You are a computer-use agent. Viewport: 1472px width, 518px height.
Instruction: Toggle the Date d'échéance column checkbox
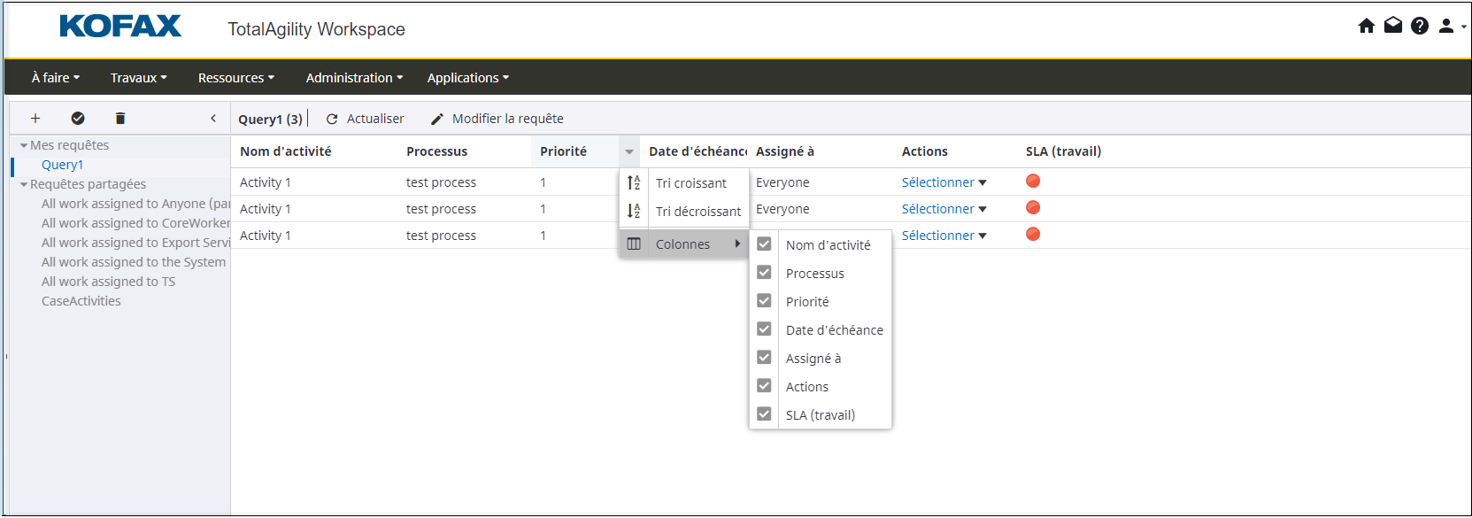click(764, 329)
